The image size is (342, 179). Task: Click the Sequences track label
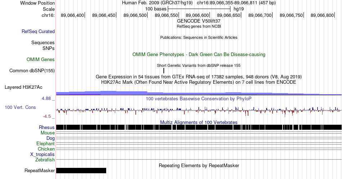tap(43, 42)
